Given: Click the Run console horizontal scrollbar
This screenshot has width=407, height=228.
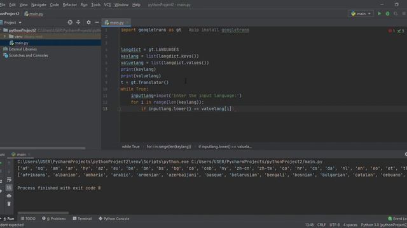Looking at the screenshot, I should coord(43,213).
